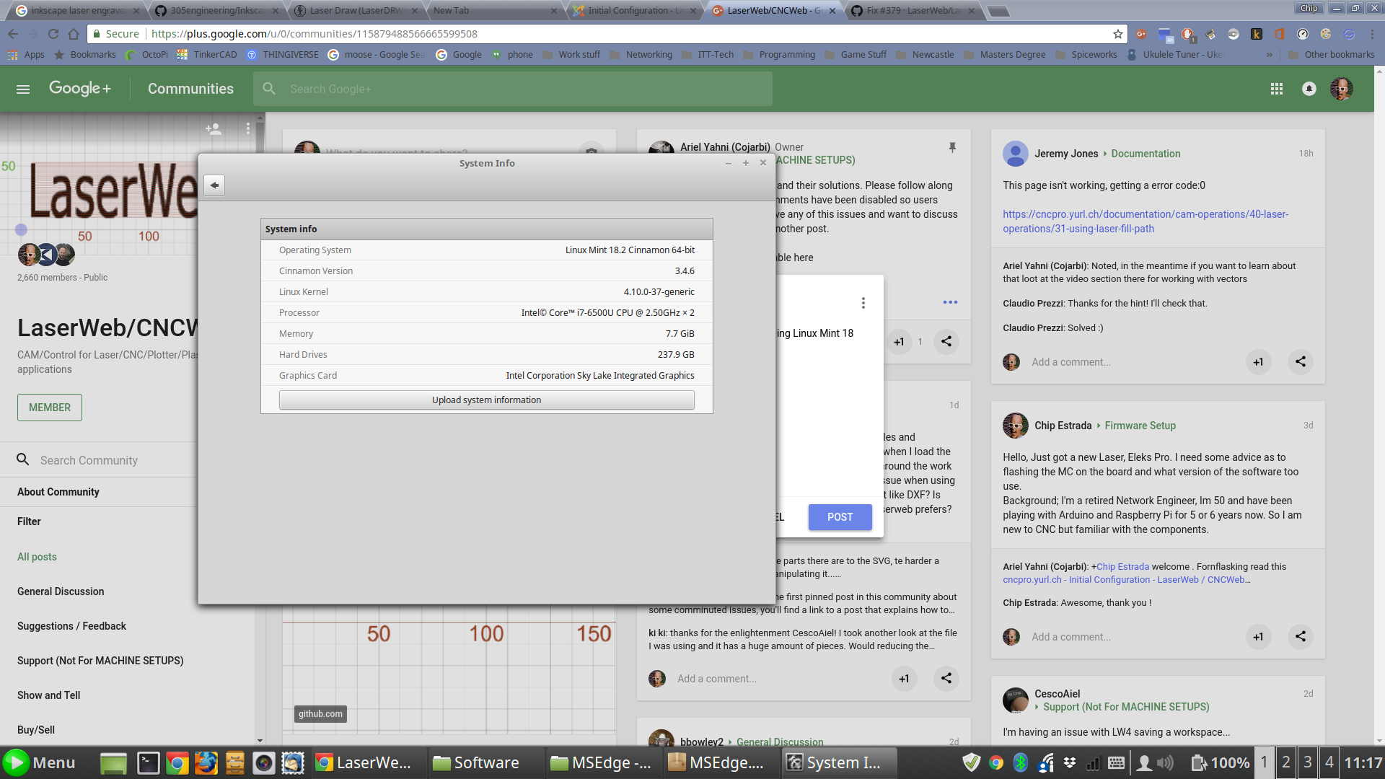Image resolution: width=1385 pixels, height=779 pixels.
Task: Open the community three-dot options menu
Action: point(247,128)
